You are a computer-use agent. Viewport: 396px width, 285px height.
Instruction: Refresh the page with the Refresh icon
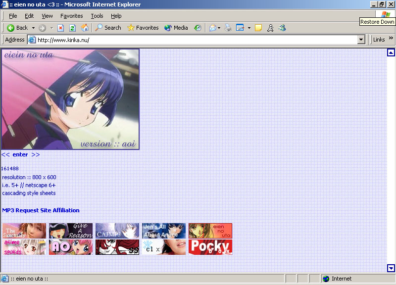(73, 28)
